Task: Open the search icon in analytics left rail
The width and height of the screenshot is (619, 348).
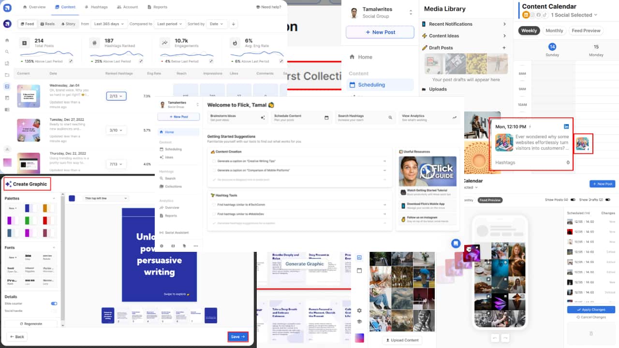Action: (7, 52)
